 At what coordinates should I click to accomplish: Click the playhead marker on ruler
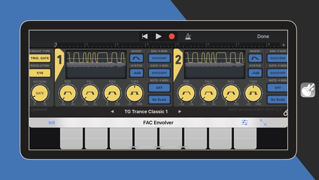coord(56,45)
